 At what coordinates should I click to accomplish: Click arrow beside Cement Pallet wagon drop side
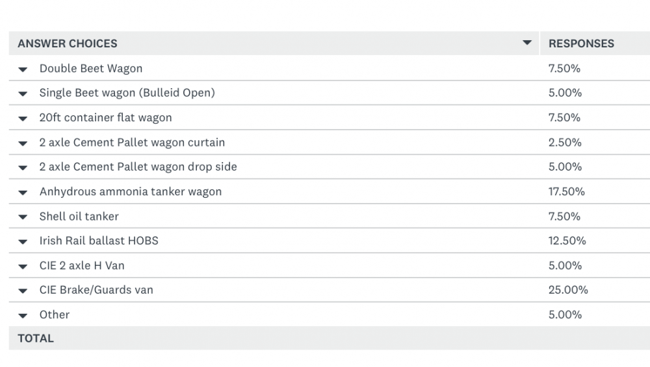tap(23, 168)
